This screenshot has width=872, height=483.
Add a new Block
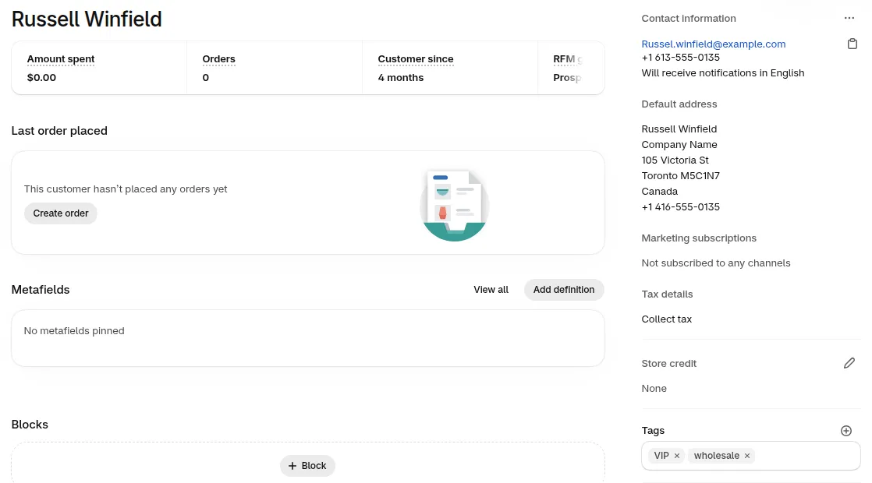[307, 466]
